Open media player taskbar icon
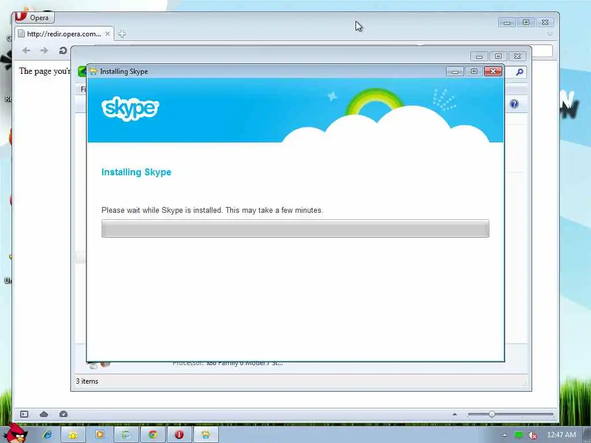Viewport: 591px width, 443px height. pyautogui.click(x=100, y=435)
